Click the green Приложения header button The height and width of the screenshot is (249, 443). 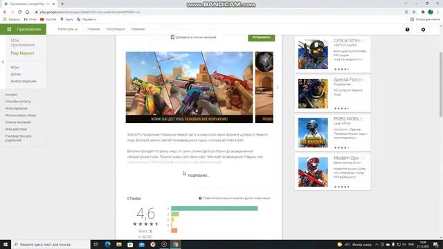(23, 29)
